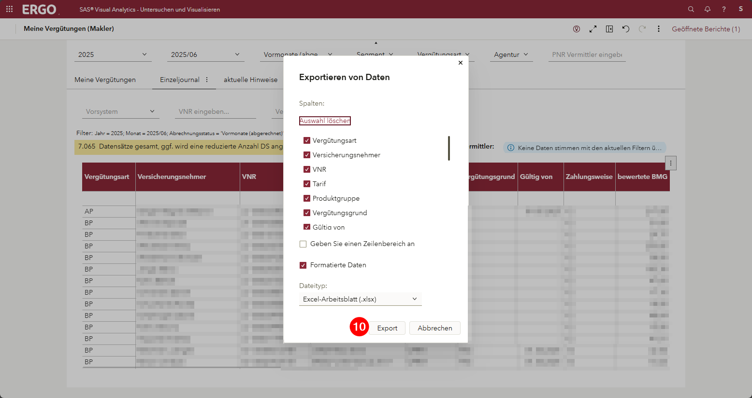The height and width of the screenshot is (398, 752).
Task: Open the table object three-dot menu
Action: [x=671, y=163]
